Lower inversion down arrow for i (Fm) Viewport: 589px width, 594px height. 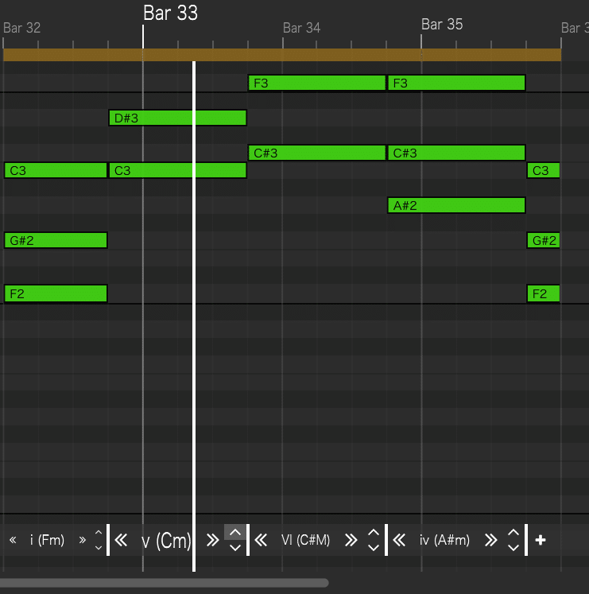(x=99, y=547)
